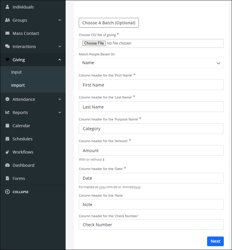Screen dimensions: 232x250
Task: Click Choose A Batch (Optional) button
Action: click(109, 23)
